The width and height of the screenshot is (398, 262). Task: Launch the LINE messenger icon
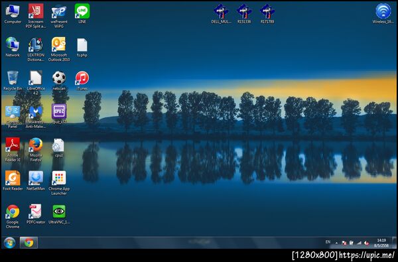(82, 14)
